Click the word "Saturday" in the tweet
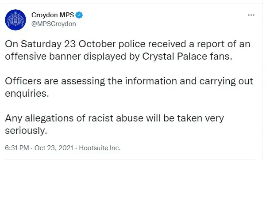 tap(41, 44)
